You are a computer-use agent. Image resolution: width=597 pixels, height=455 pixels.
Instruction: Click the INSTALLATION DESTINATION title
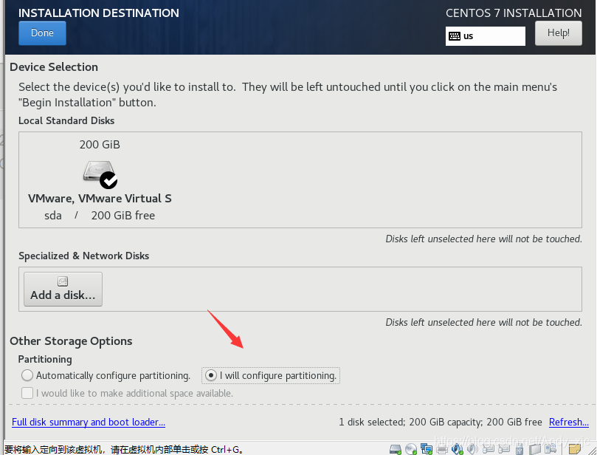click(99, 13)
